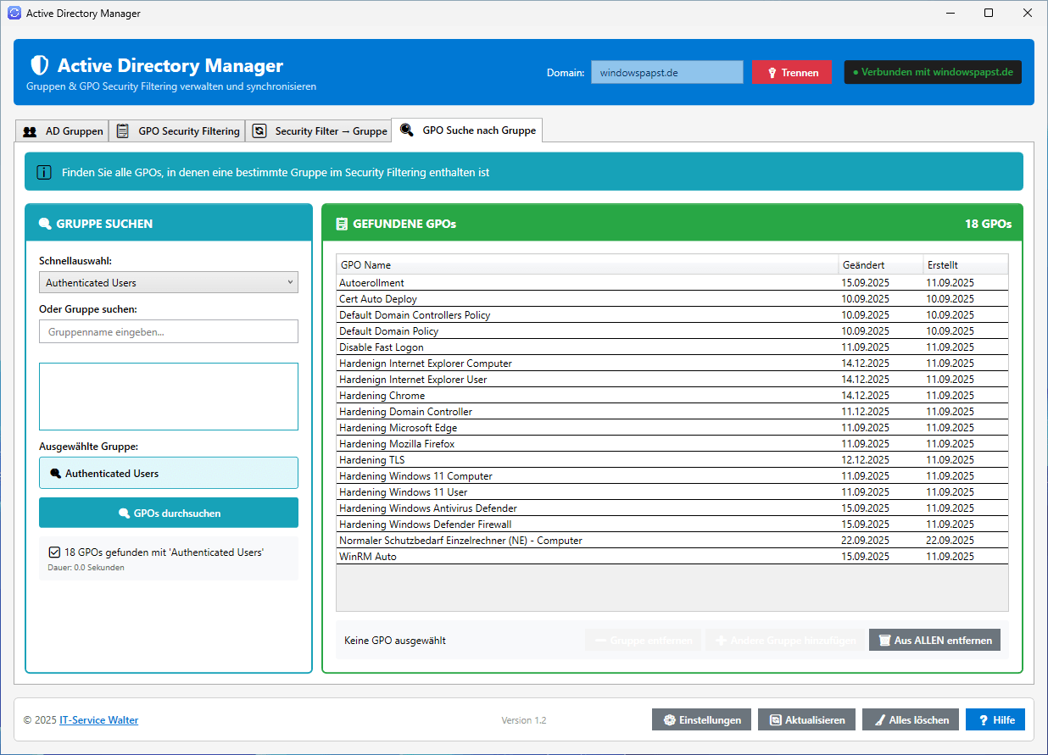The height and width of the screenshot is (755, 1048).
Task: Click the gear icon on Einstellungen button
Action: pyautogui.click(x=670, y=720)
